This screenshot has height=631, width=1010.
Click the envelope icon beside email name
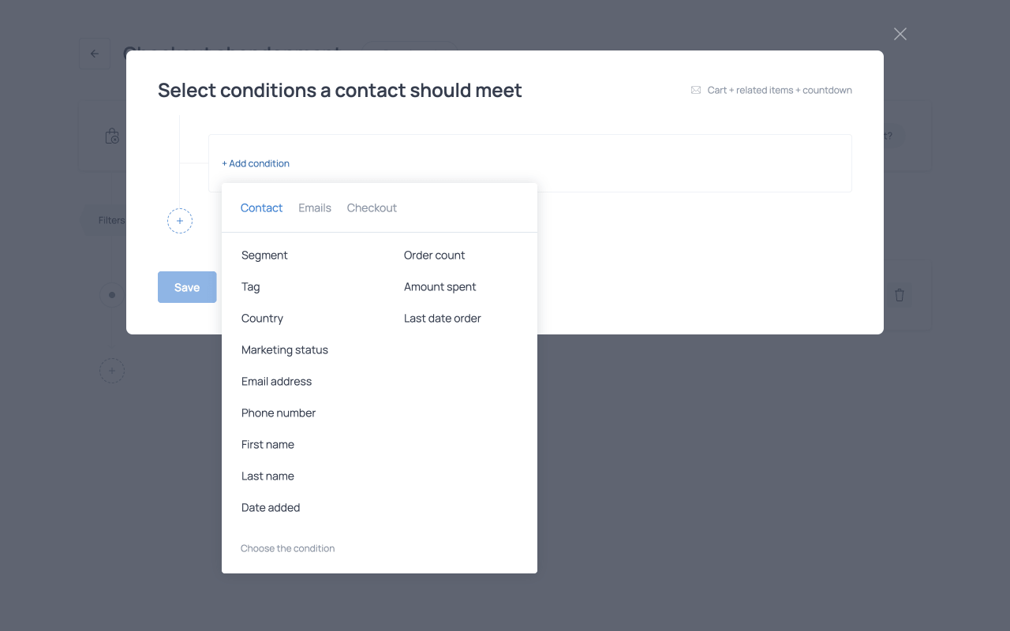pyautogui.click(x=696, y=91)
